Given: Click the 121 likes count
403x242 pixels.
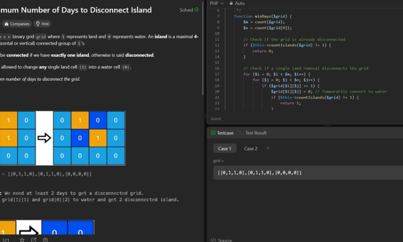Looking at the screenshot, I should 5,240.
